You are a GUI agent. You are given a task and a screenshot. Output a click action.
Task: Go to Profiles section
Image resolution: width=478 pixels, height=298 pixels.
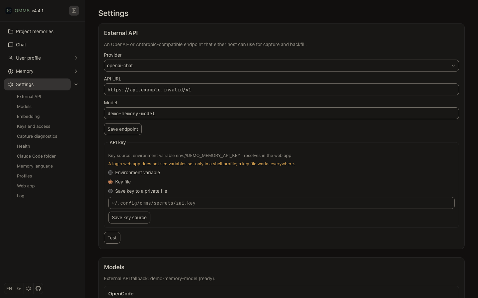pos(25,176)
